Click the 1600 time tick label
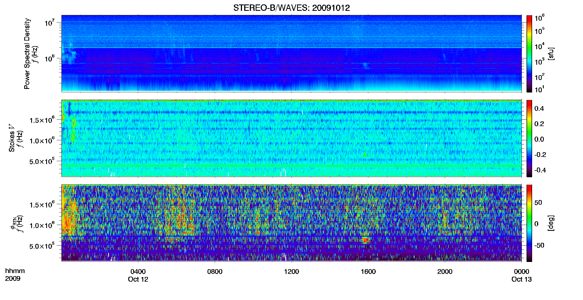The width and height of the screenshot is (583, 300). pos(368,272)
